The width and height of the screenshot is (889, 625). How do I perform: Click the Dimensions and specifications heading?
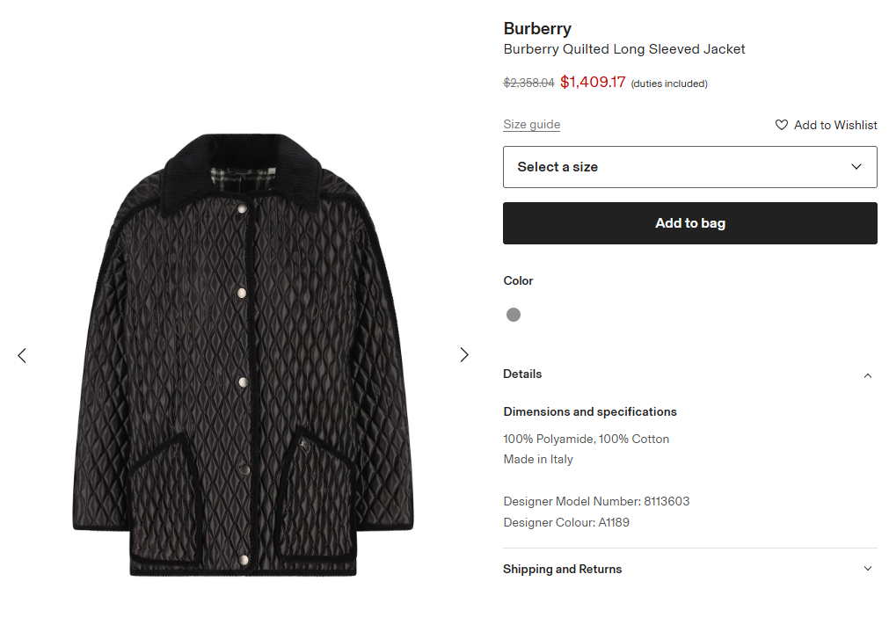pos(590,411)
